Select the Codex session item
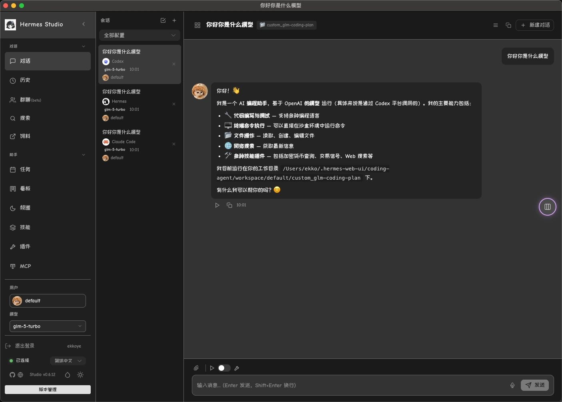The image size is (562, 402). tap(140, 64)
